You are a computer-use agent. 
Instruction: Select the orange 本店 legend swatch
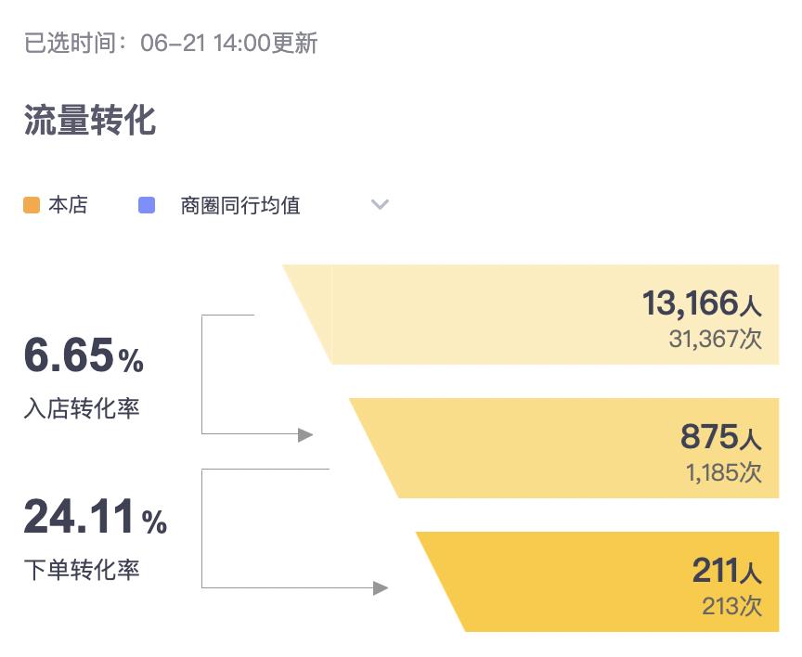[x=31, y=204]
